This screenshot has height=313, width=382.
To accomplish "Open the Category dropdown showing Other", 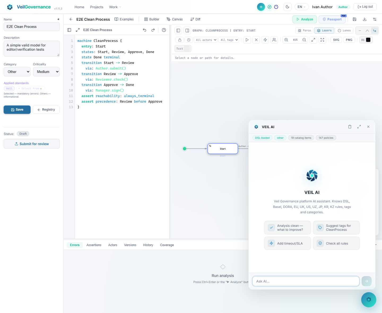I will 17,72.
